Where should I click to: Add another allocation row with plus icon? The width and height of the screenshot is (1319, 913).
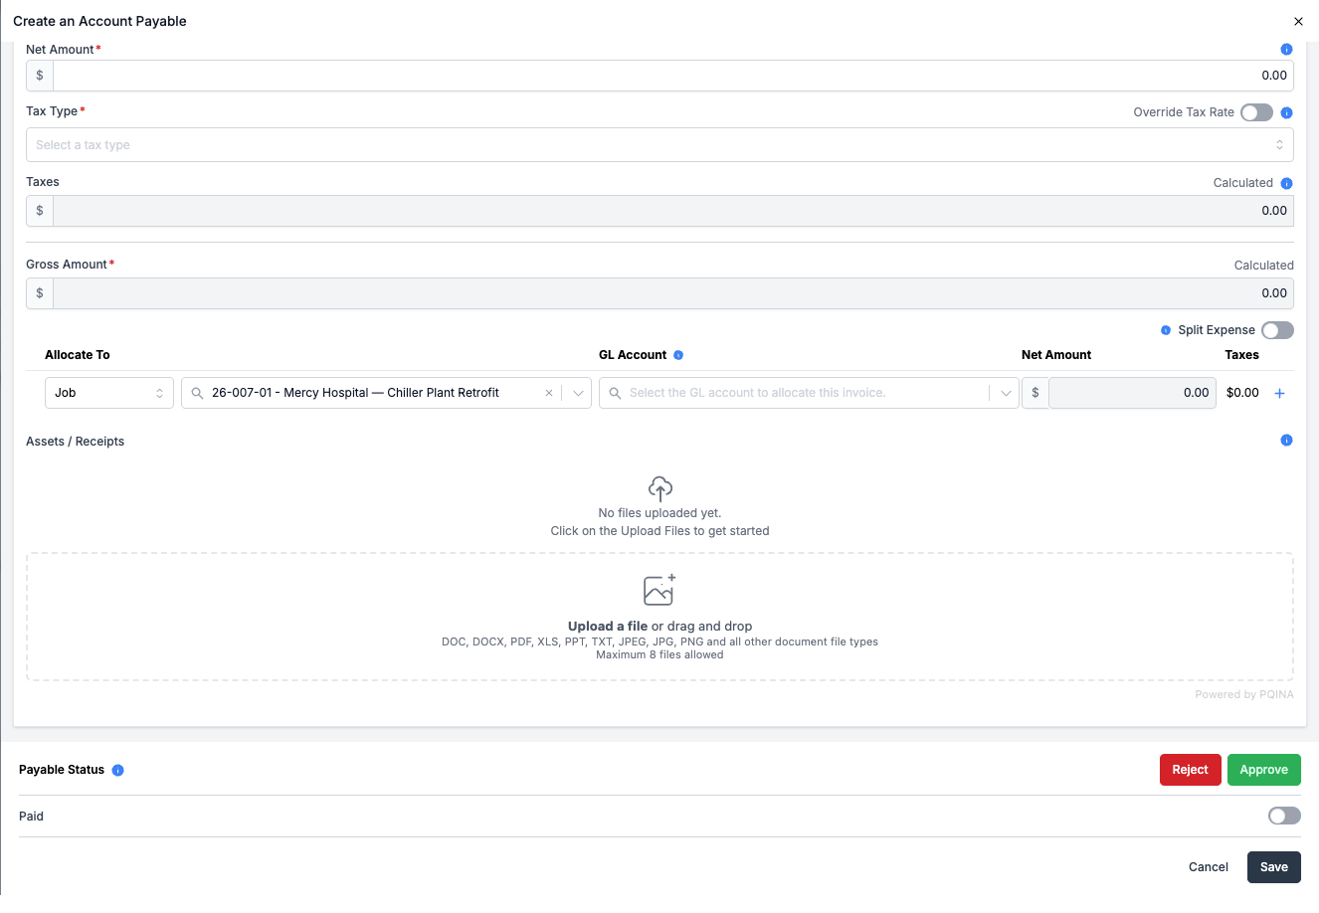(1279, 393)
